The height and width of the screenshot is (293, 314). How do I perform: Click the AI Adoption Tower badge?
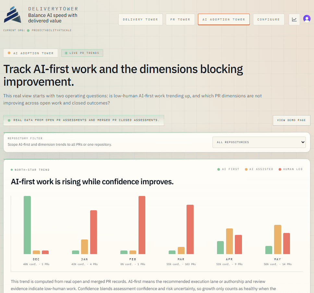[30, 53]
